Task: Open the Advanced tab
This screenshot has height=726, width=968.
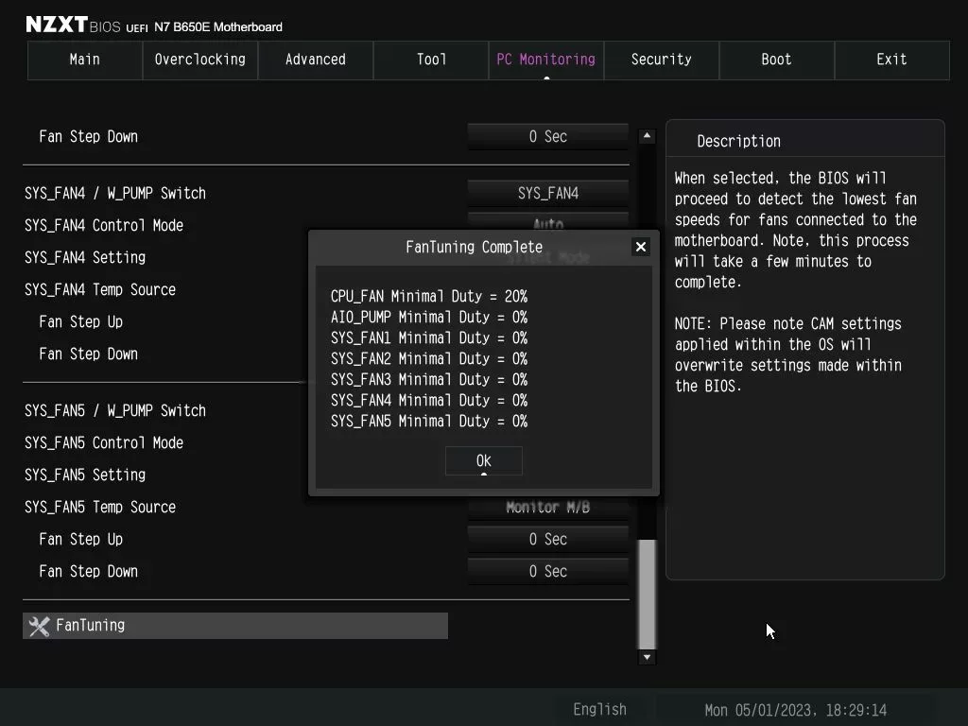Action: click(x=315, y=60)
